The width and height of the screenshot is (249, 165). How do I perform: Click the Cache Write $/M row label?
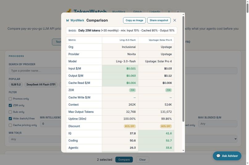[79, 97]
